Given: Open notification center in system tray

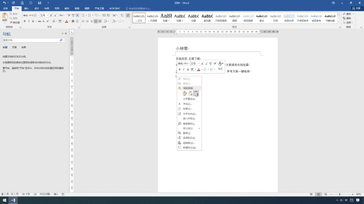Looking at the screenshot, I should (358, 200).
